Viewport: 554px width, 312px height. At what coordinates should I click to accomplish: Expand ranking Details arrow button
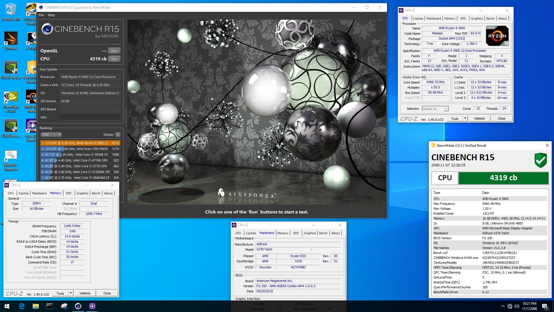(118, 135)
